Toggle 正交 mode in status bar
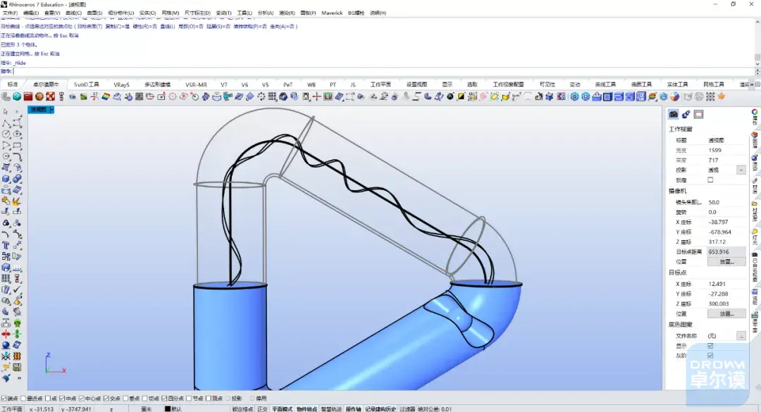The image size is (761, 412). click(262, 409)
